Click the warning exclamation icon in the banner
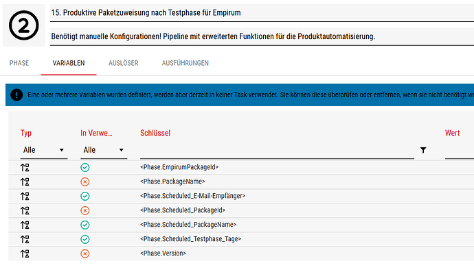The width and height of the screenshot is (474, 274). click(16, 95)
